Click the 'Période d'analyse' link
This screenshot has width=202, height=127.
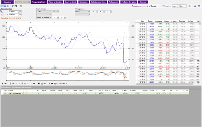click(x=7, y=9)
